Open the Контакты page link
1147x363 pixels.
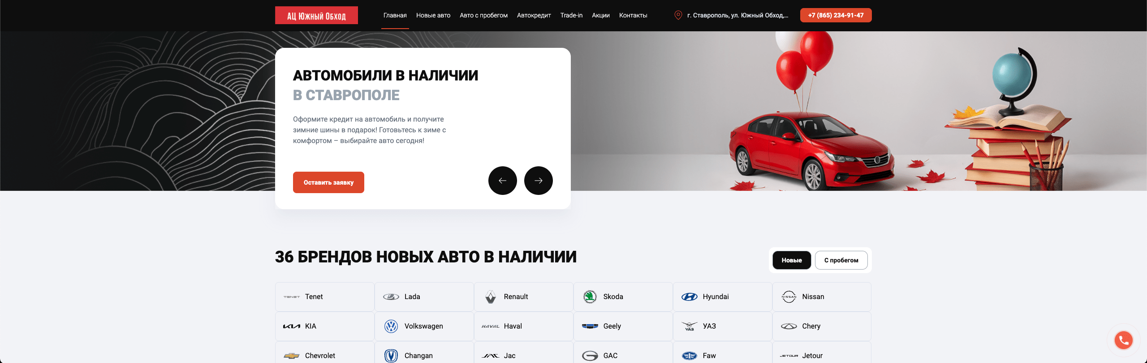tap(633, 15)
